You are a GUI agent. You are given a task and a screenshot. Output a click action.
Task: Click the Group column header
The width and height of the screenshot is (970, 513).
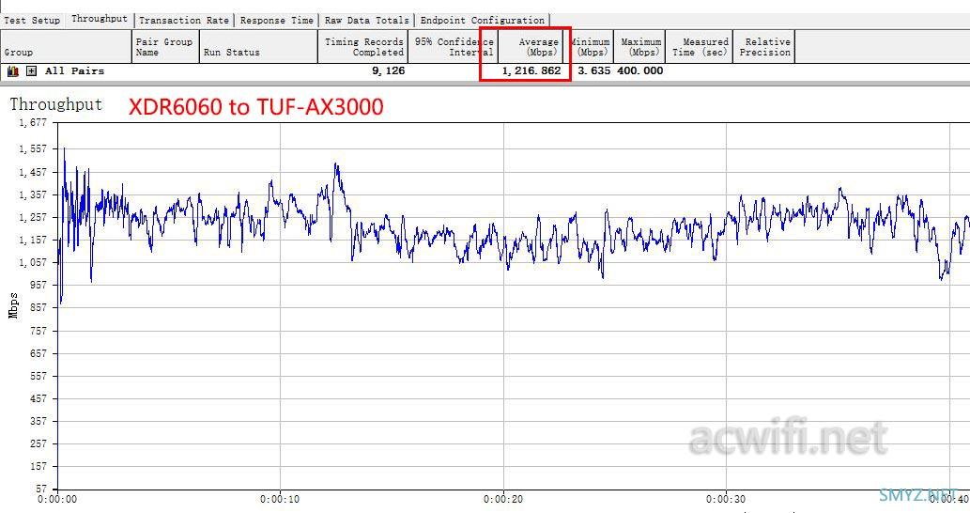(66, 46)
